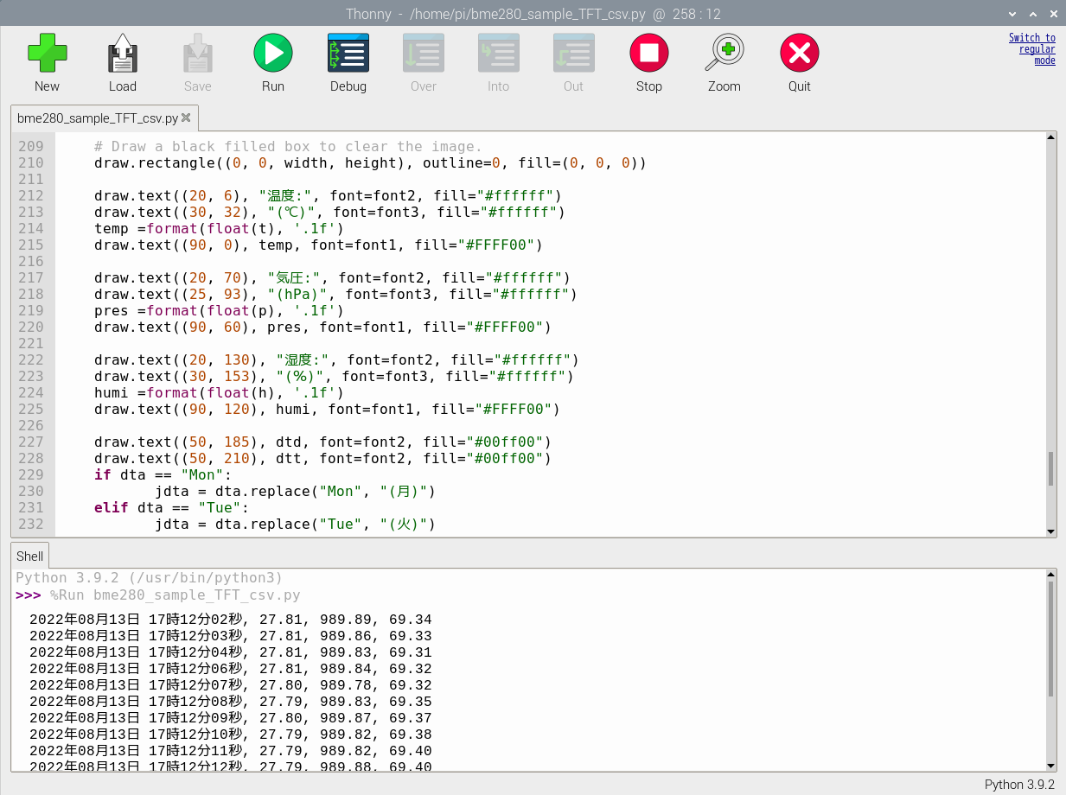1066x795 pixels.
Task: Click the Save toolbar icon
Action: tap(197, 54)
